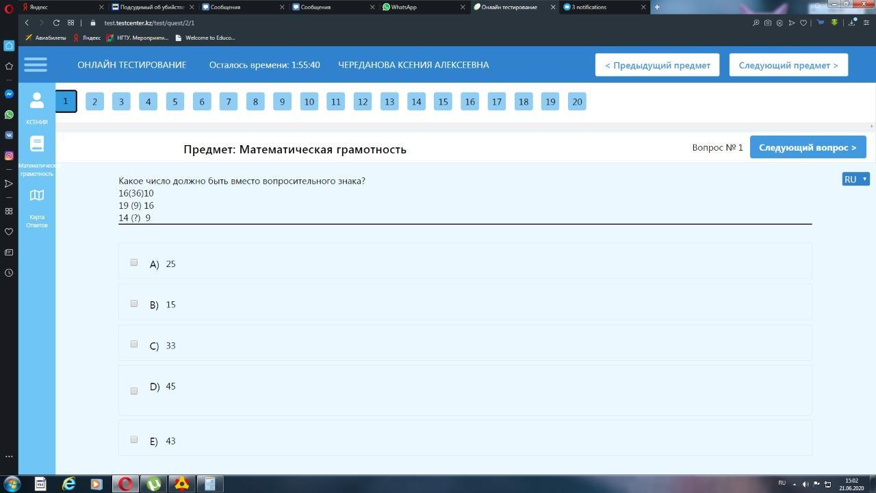
Task: Click the Следующий предмет button
Action: [x=788, y=65]
